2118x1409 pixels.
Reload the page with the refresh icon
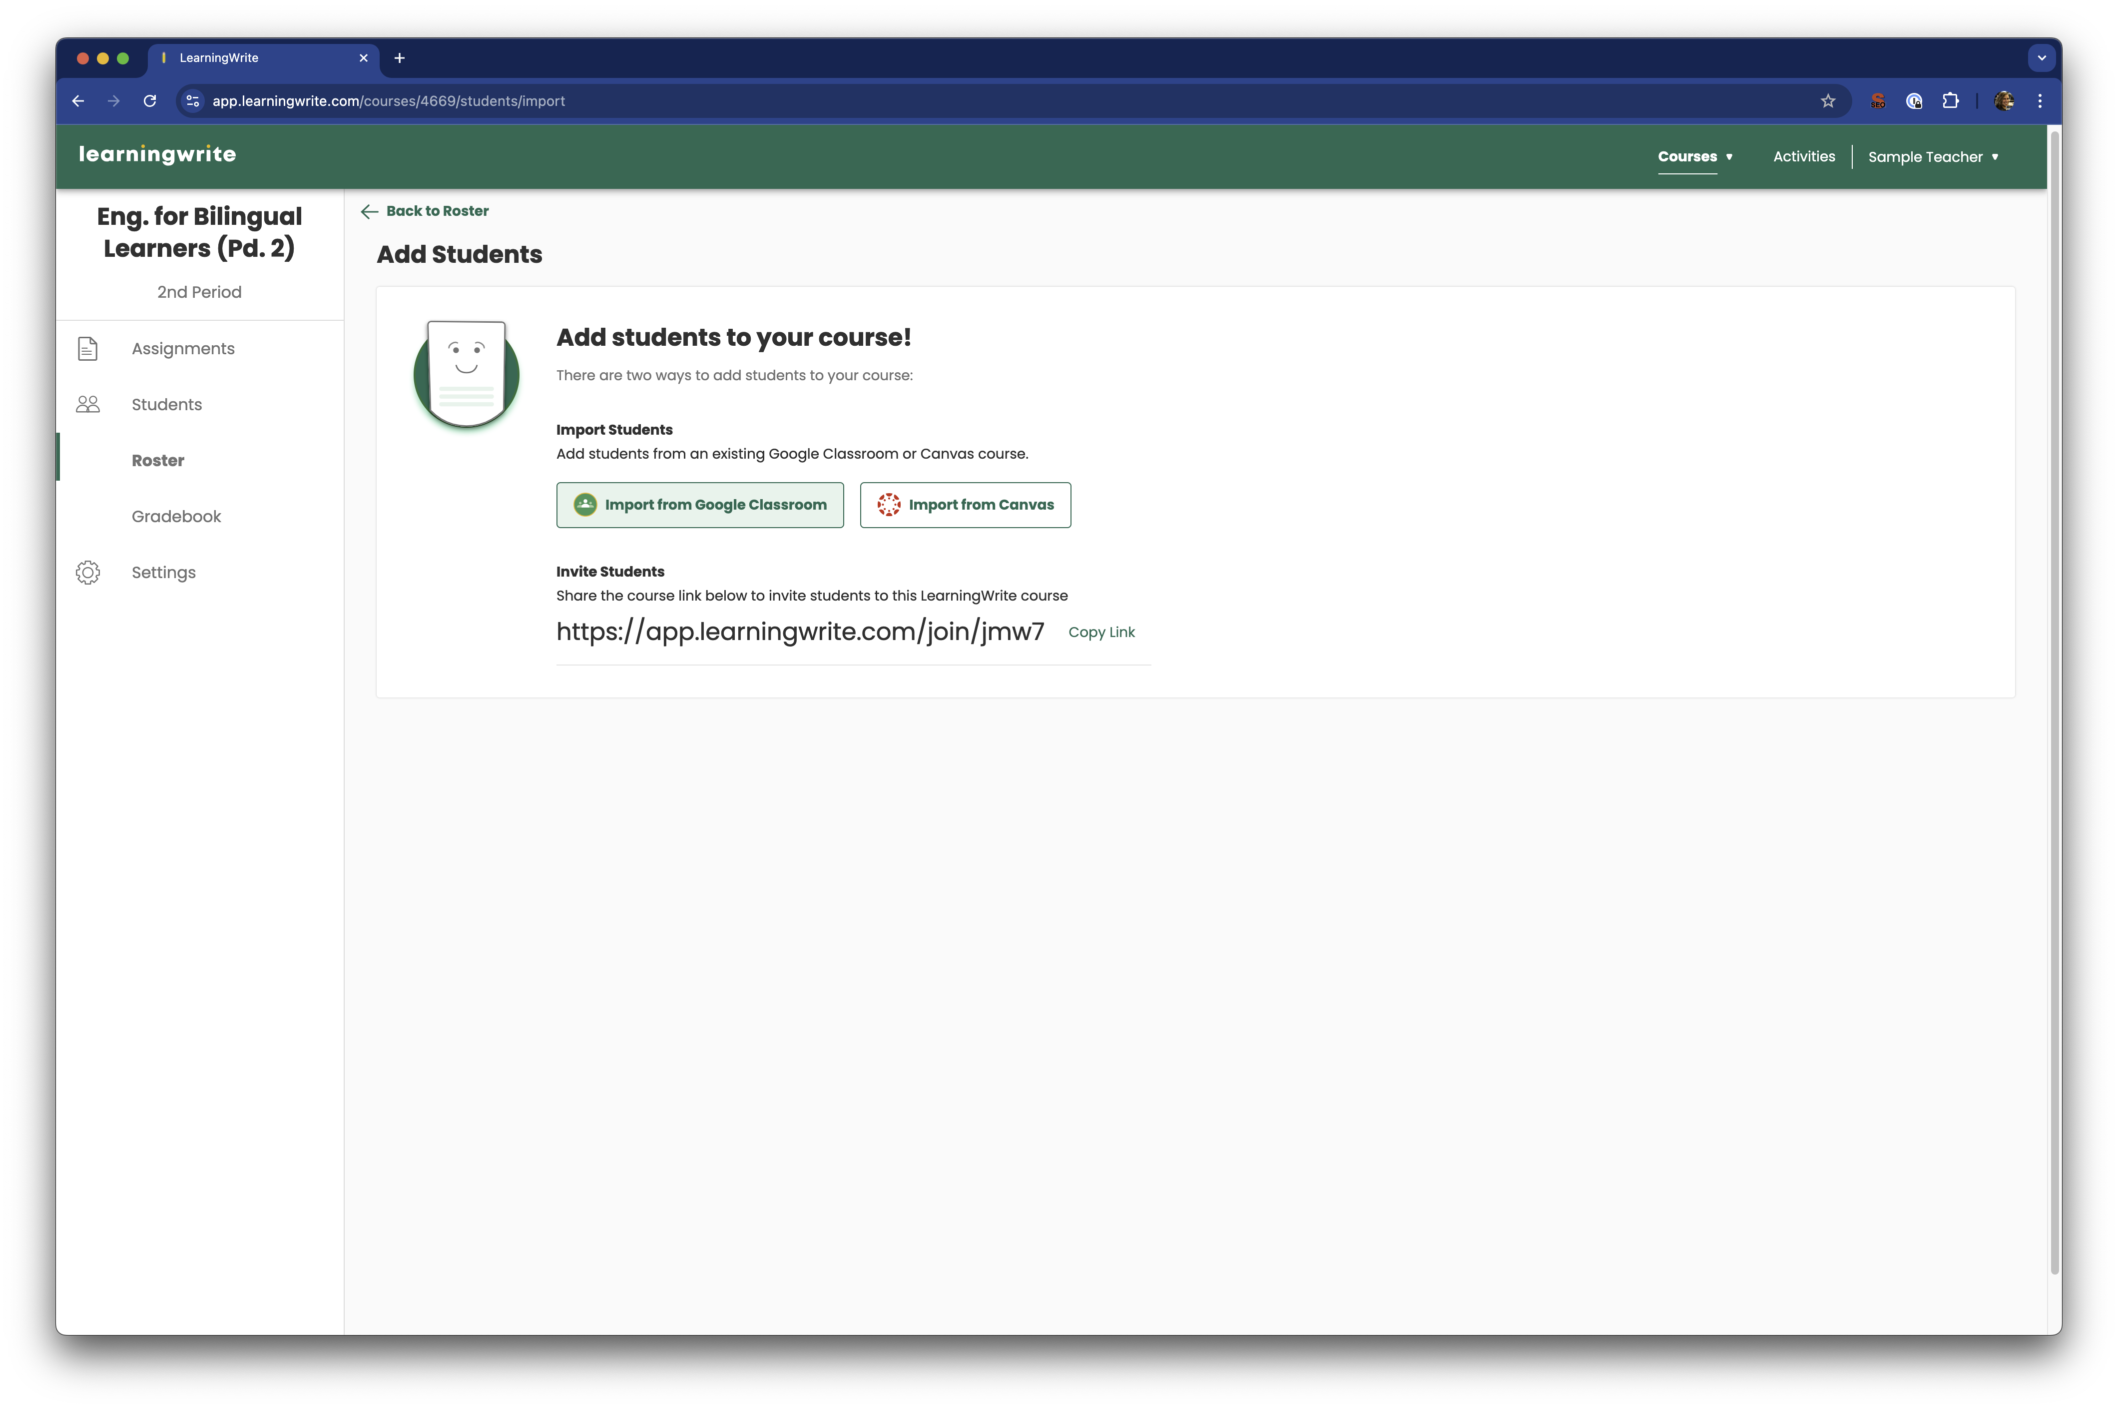coord(150,100)
